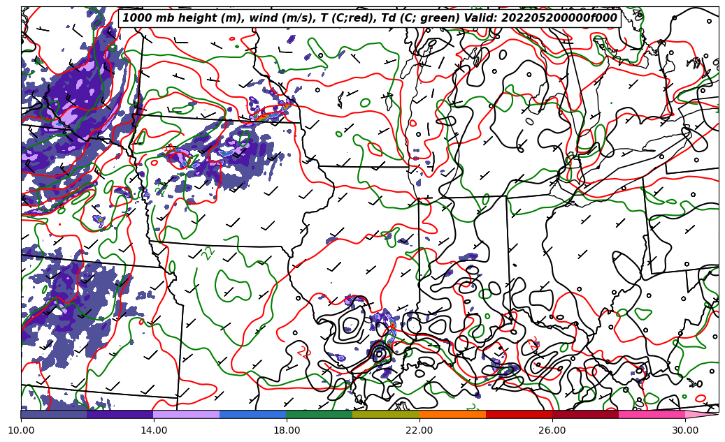The height and width of the screenshot is (442, 725).
Task: Click the orange 22–24 colorbar segment
Action: pos(452,414)
